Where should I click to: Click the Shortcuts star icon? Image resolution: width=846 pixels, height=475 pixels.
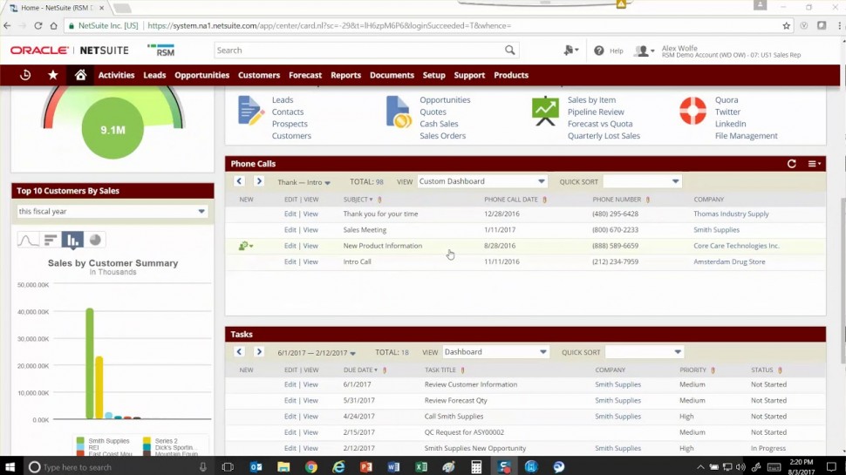click(53, 75)
